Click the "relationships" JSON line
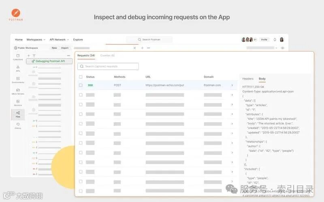 click(256, 142)
